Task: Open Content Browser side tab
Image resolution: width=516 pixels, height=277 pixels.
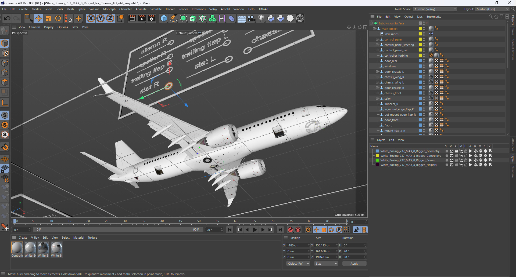Action: coord(513,49)
